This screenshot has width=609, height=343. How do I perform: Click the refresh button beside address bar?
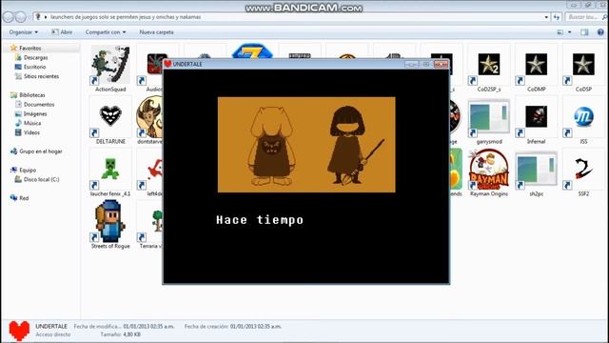point(557,17)
